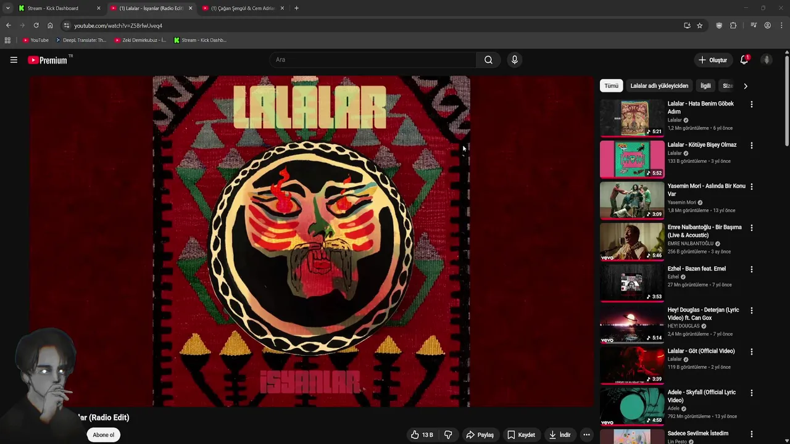Image resolution: width=790 pixels, height=444 pixels.
Task: Select the Tümü filter chip
Action: 611,86
